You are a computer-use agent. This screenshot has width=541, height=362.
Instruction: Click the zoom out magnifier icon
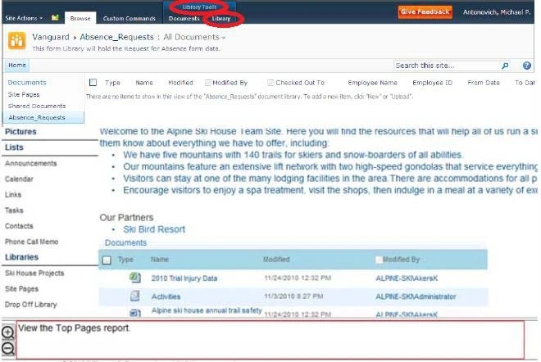pos(7,348)
